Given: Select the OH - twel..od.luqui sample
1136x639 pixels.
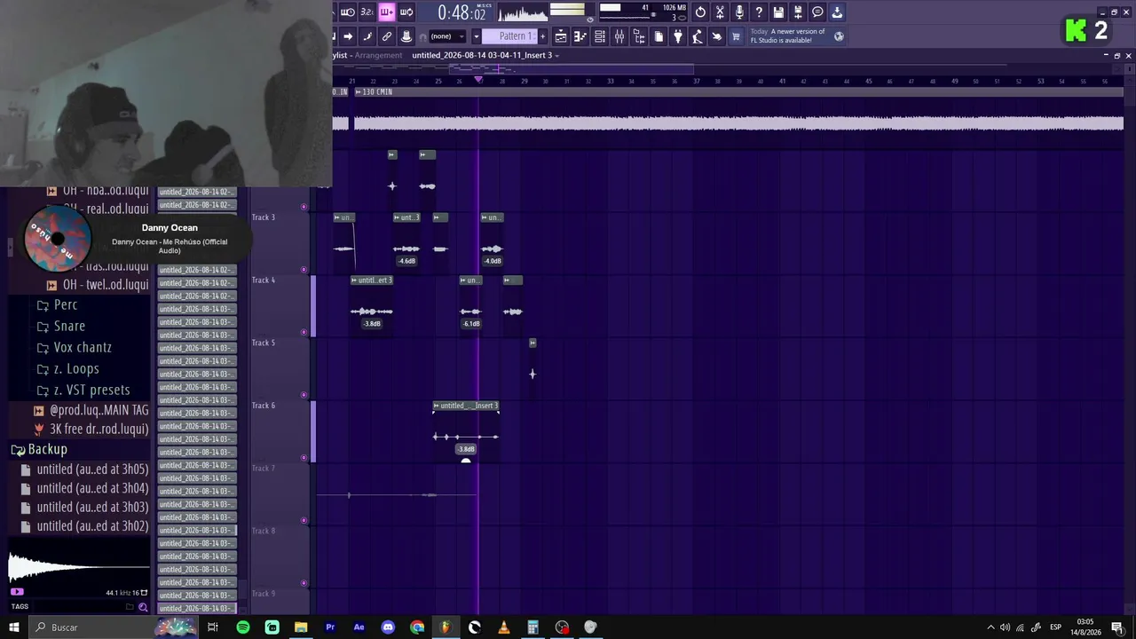Looking at the screenshot, I should [x=106, y=285].
